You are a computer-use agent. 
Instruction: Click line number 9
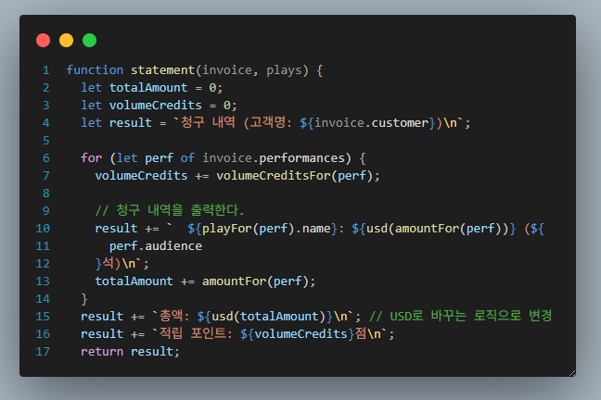point(46,211)
